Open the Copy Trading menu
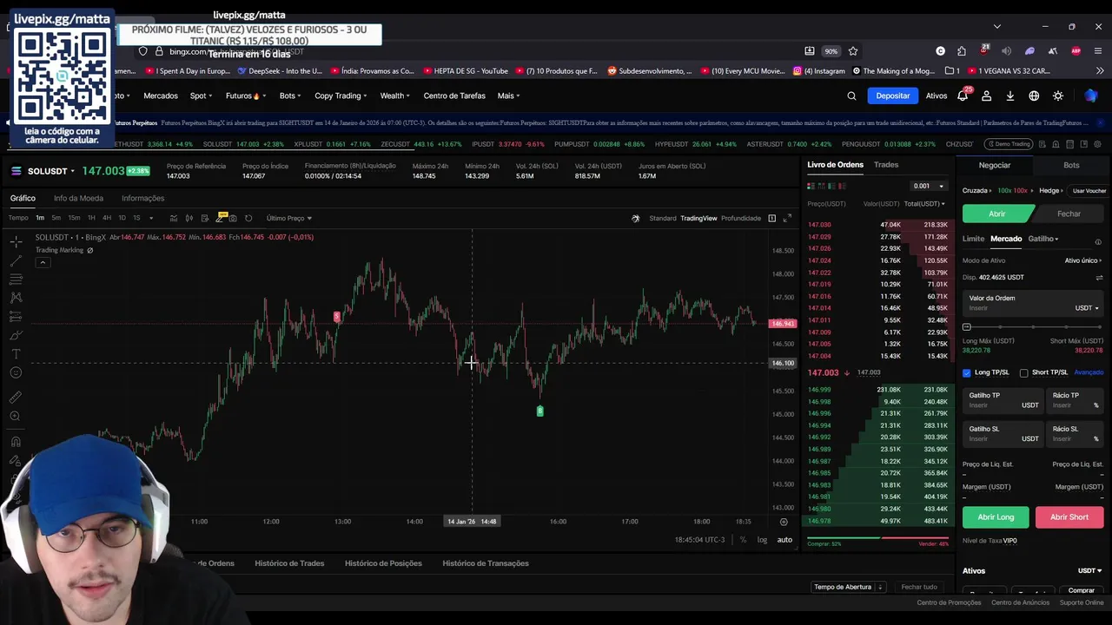 point(341,95)
